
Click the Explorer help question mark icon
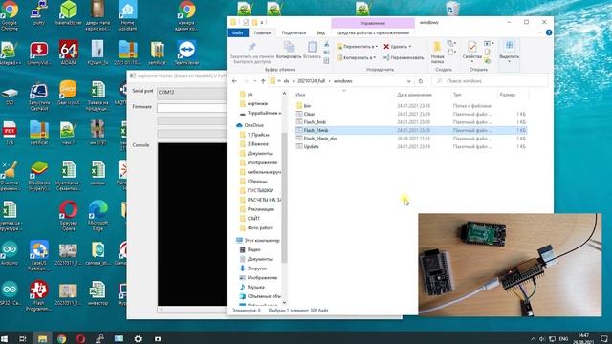pos(549,32)
